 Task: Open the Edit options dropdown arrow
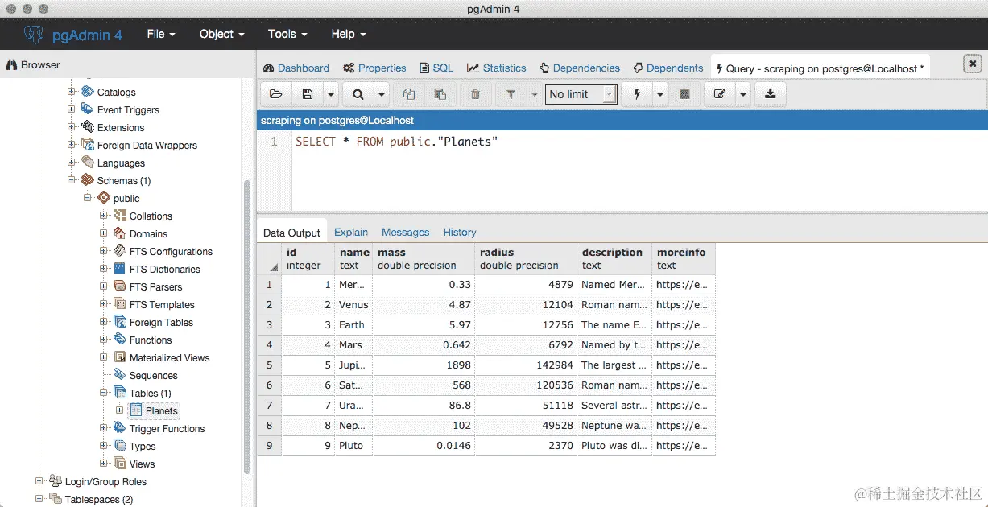pos(742,94)
